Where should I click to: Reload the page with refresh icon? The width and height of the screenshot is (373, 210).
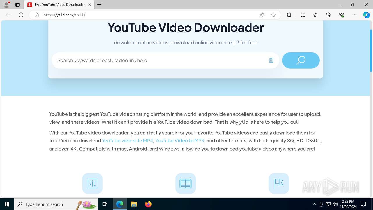click(x=21, y=15)
